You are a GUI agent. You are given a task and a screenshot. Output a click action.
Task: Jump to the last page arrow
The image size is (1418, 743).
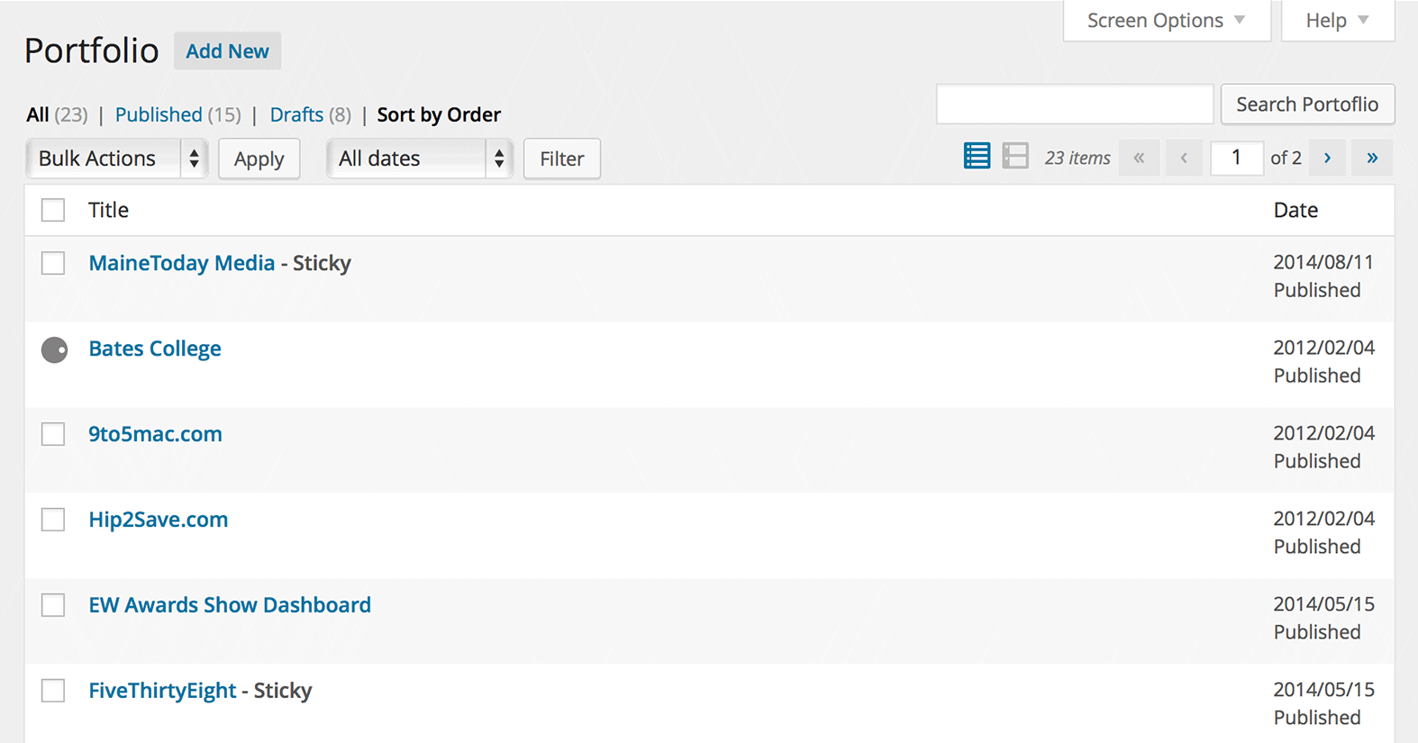coord(1372,158)
